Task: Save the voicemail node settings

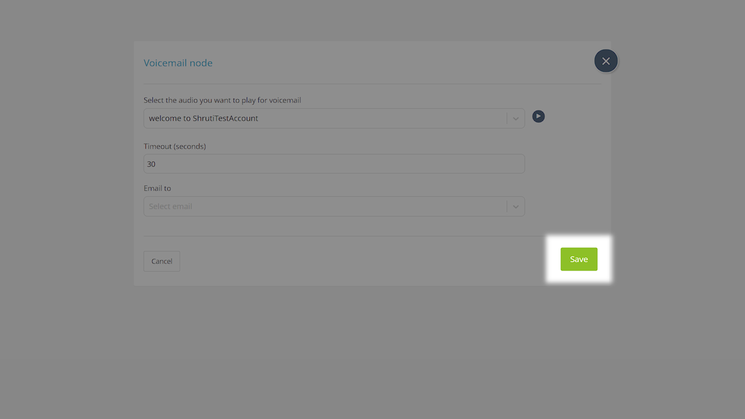Action: click(579, 260)
